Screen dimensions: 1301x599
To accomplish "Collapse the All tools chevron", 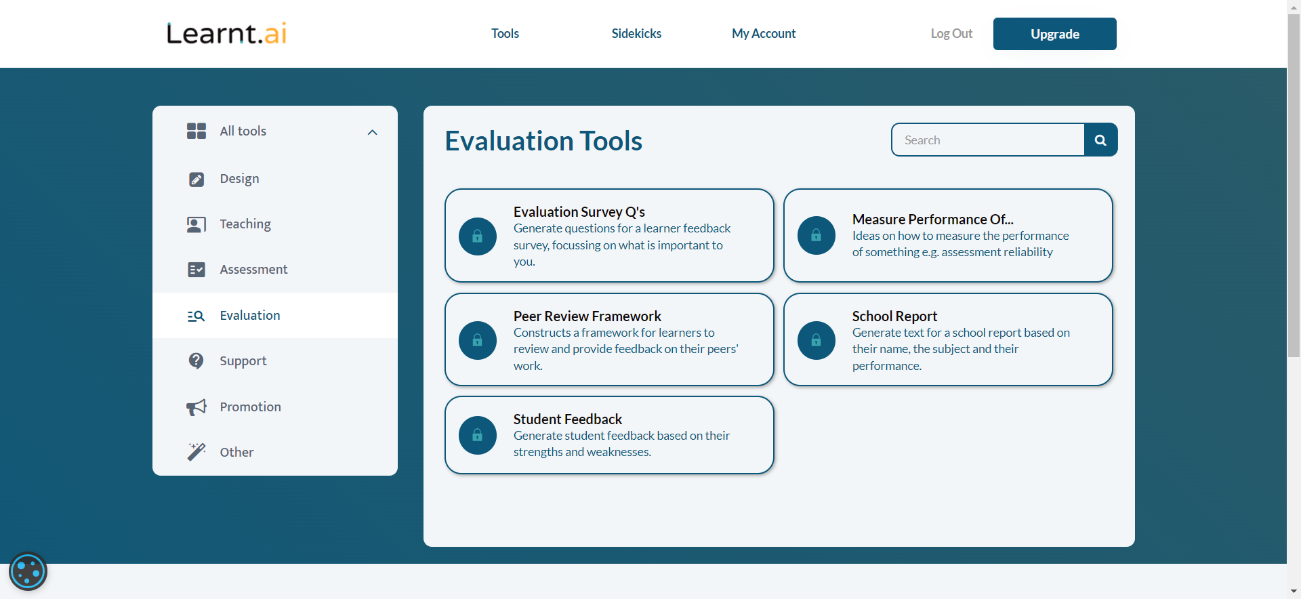I will [x=372, y=132].
